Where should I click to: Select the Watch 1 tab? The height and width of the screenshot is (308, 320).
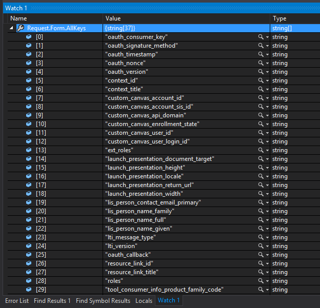click(x=169, y=300)
